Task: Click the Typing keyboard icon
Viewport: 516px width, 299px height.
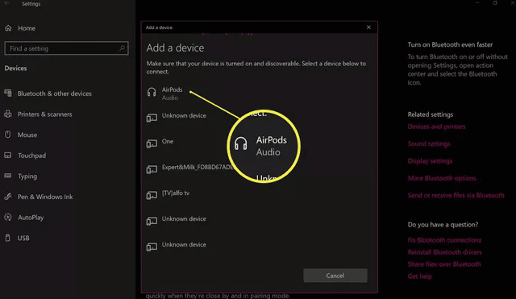Action: (8, 176)
